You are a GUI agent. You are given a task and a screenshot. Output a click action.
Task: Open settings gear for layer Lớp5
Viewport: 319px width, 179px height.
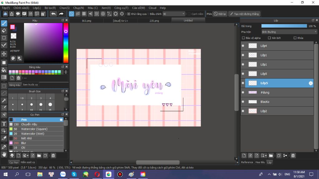click(310, 83)
